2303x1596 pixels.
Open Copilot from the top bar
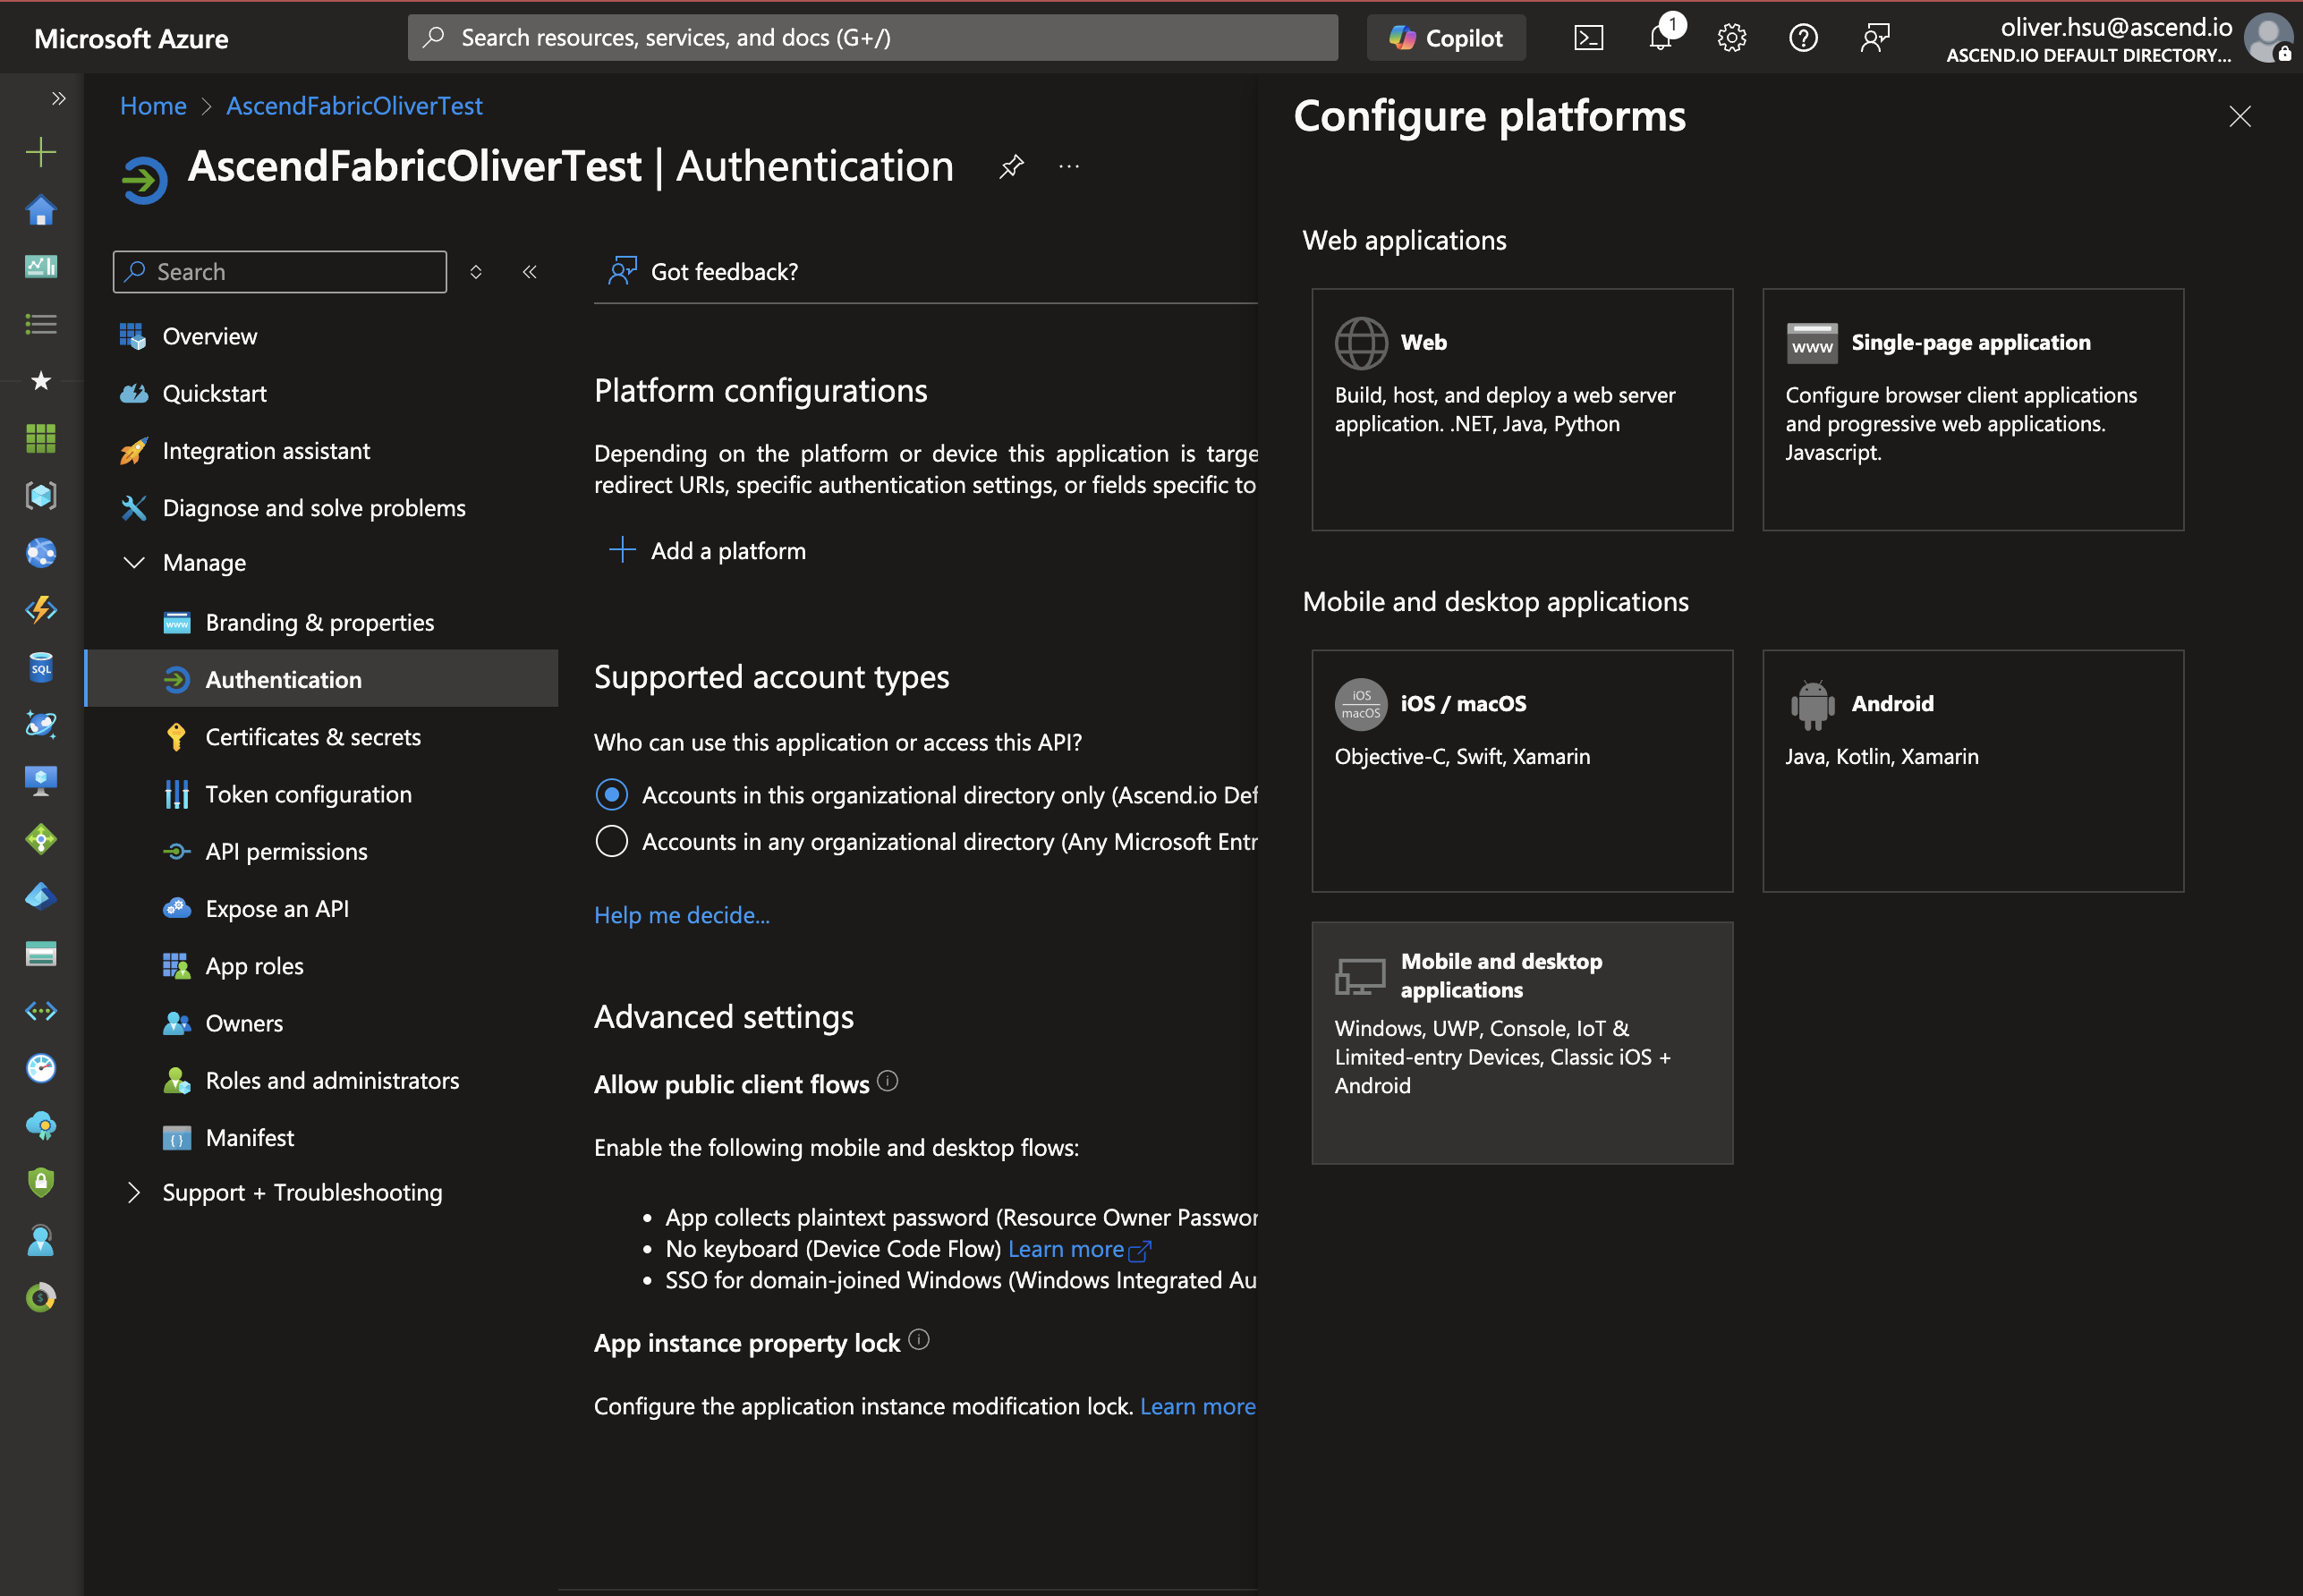(x=1446, y=38)
